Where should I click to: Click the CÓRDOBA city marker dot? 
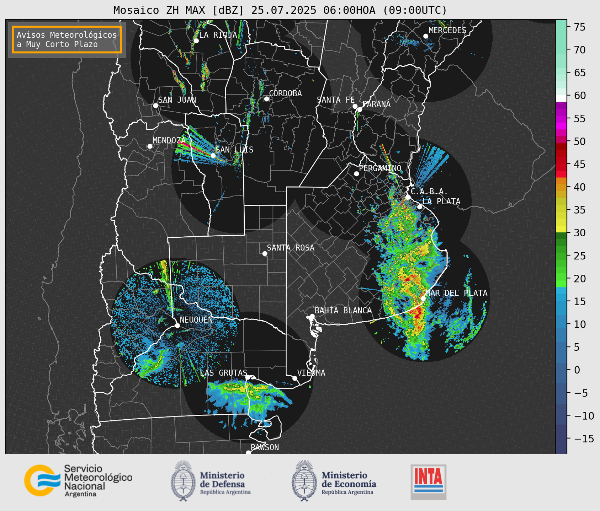(x=266, y=99)
